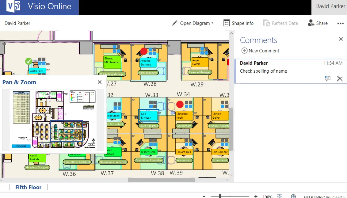Open the more options ellipsis menu
Viewport: 347px width, 198px height.
tap(340, 24)
